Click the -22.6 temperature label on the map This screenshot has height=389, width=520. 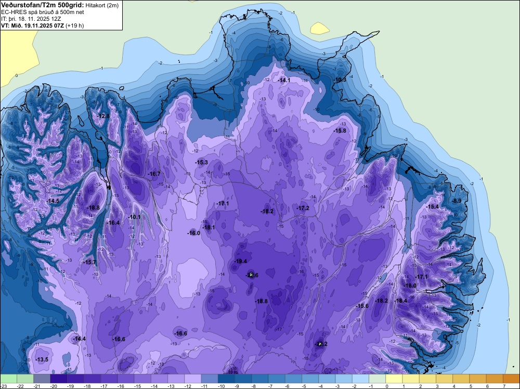252,275
